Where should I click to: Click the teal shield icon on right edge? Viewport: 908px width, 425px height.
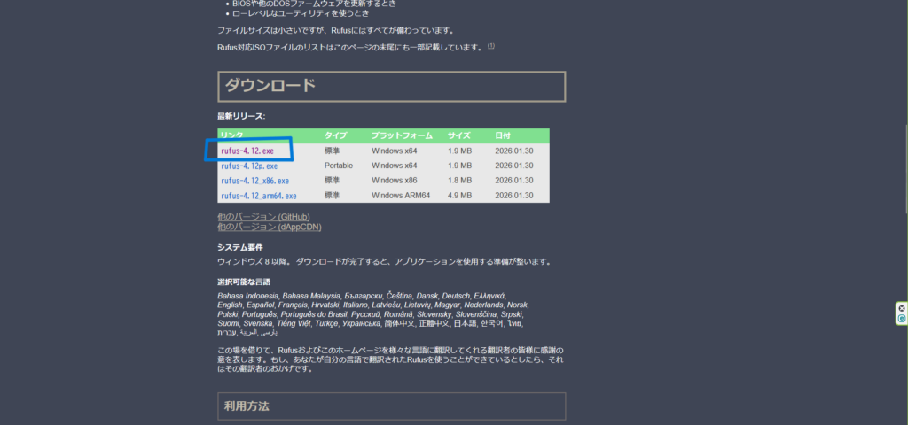pyautogui.click(x=902, y=318)
